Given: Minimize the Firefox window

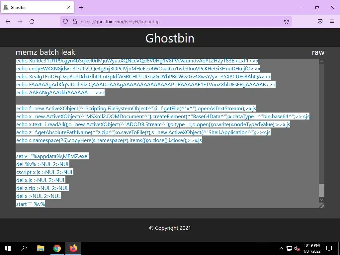Looking at the screenshot, I should coord(301,7).
